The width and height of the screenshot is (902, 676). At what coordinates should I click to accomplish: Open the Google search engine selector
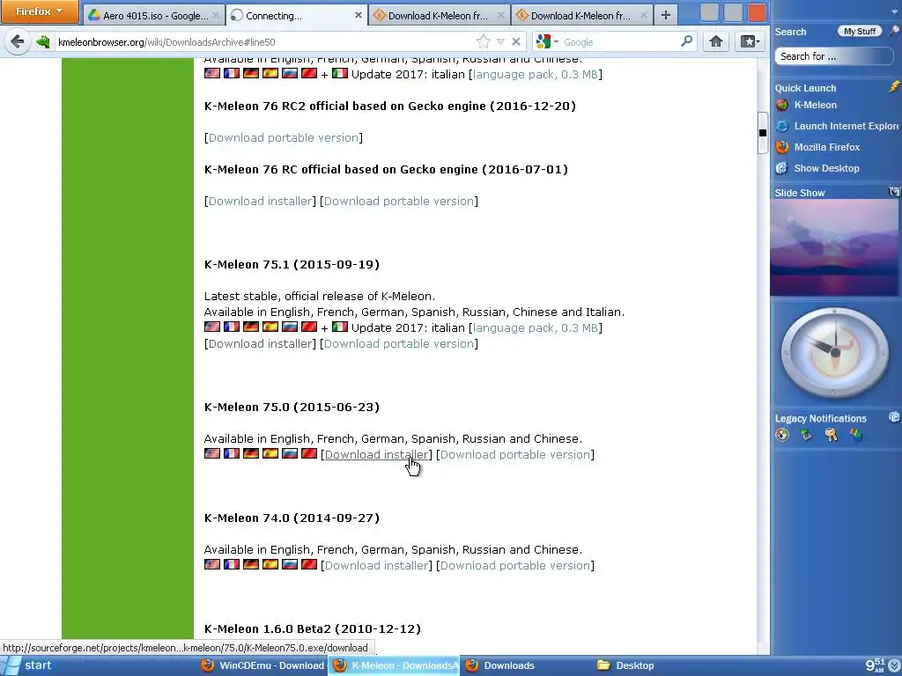point(547,41)
